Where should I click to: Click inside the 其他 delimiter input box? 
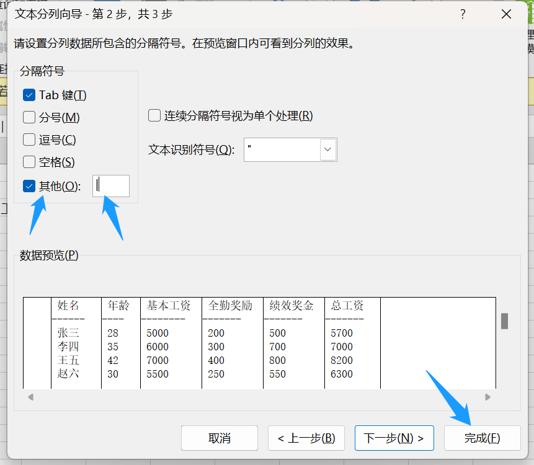[110, 185]
